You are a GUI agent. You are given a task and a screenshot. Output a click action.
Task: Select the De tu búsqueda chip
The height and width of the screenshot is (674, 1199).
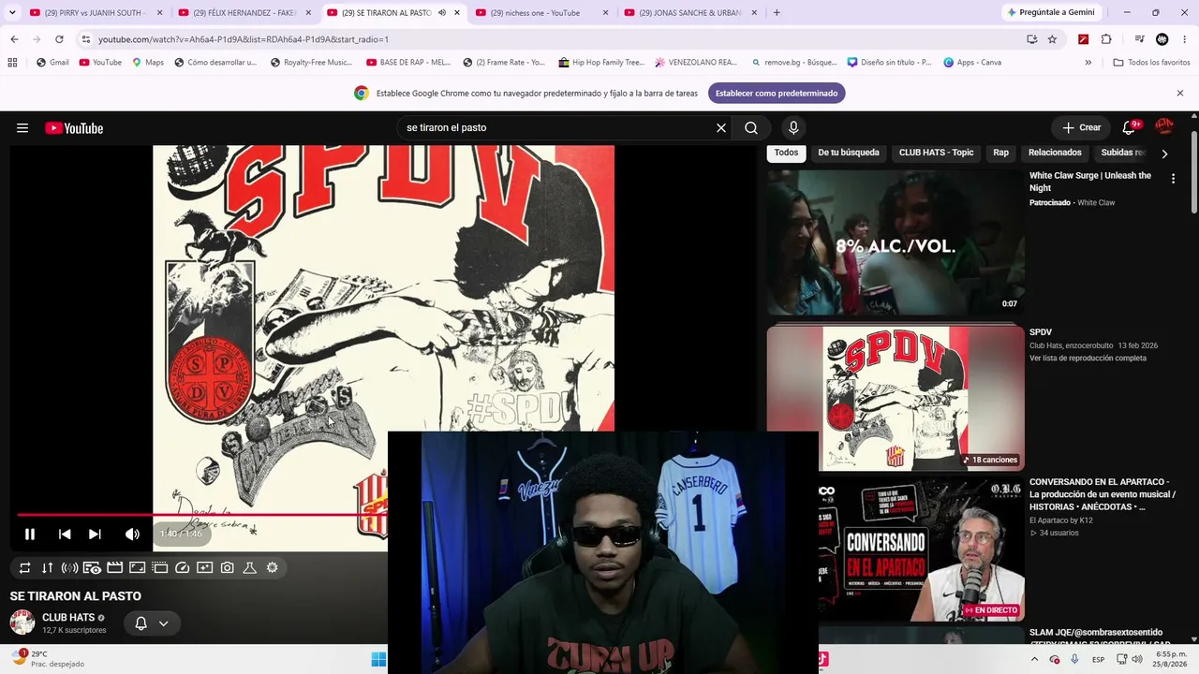tap(849, 153)
